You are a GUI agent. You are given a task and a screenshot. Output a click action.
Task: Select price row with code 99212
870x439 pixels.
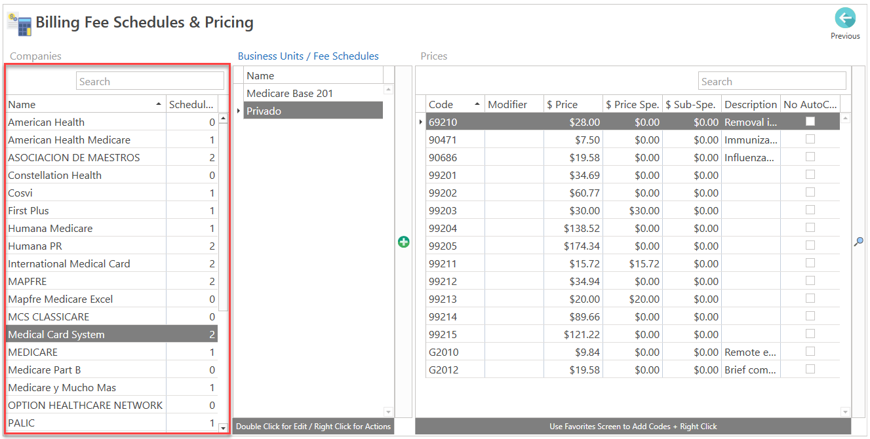(x=633, y=281)
